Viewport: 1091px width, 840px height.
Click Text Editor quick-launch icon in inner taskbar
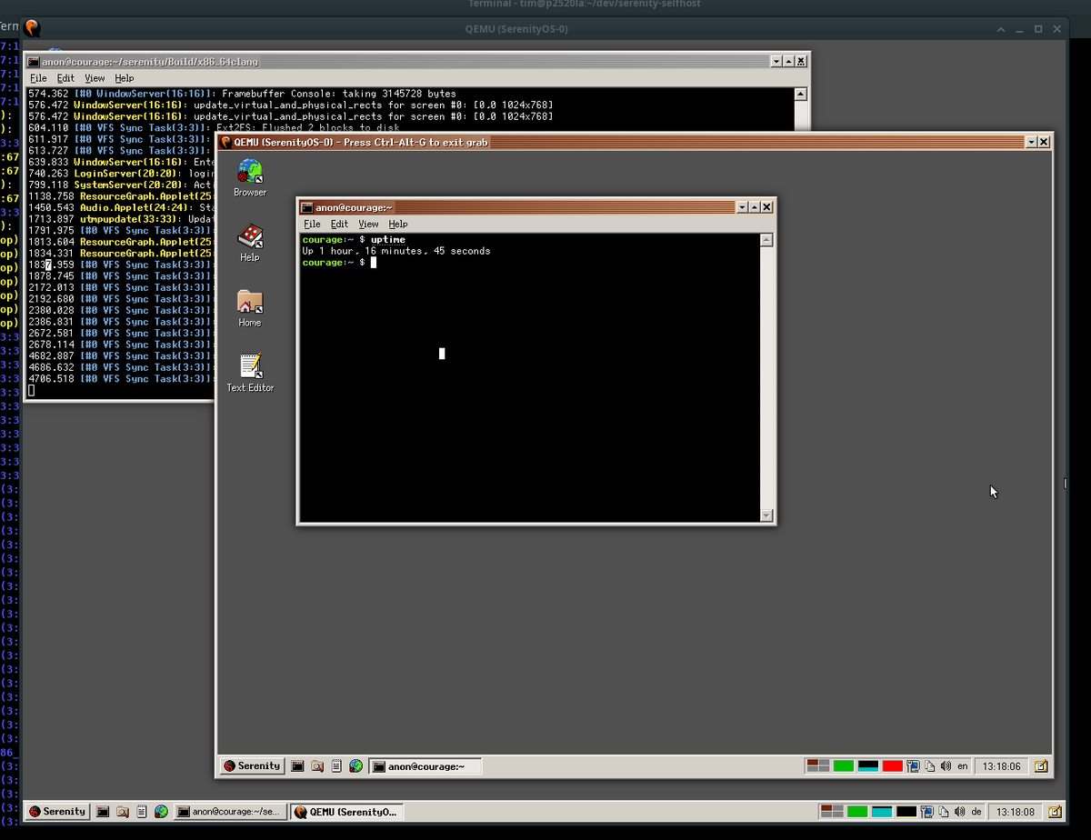(x=336, y=766)
